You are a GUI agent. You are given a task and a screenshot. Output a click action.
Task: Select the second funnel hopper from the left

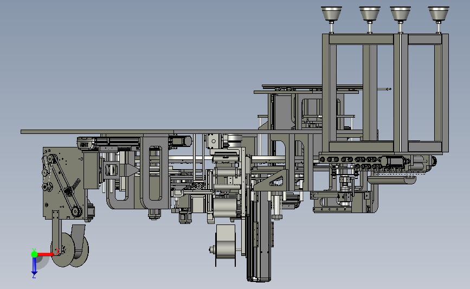[x=370, y=14]
